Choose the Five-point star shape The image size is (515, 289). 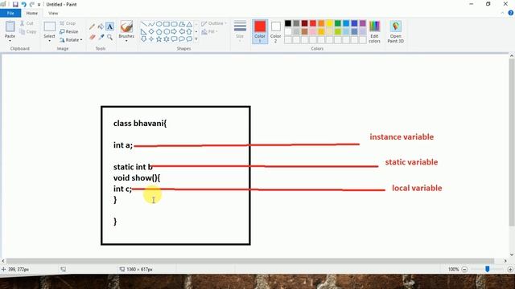[159, 39]
